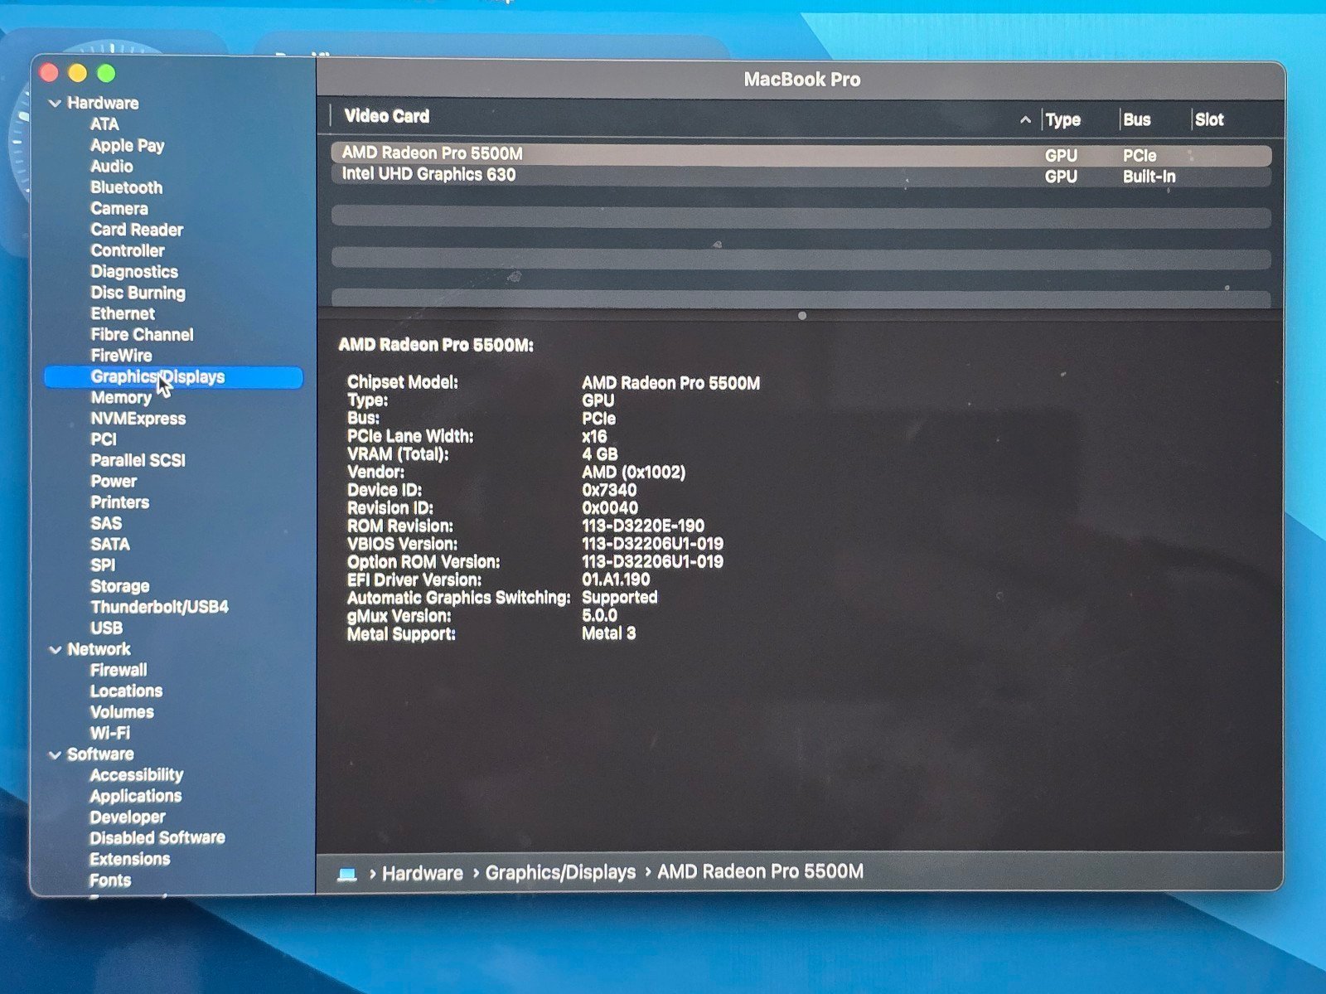Sort by the Video Card column header
This screenshot has height=994, width=1326.
(x=386, y=116)
